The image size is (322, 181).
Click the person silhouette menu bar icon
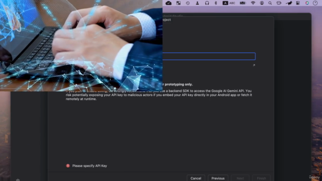[x=197, y=3]
